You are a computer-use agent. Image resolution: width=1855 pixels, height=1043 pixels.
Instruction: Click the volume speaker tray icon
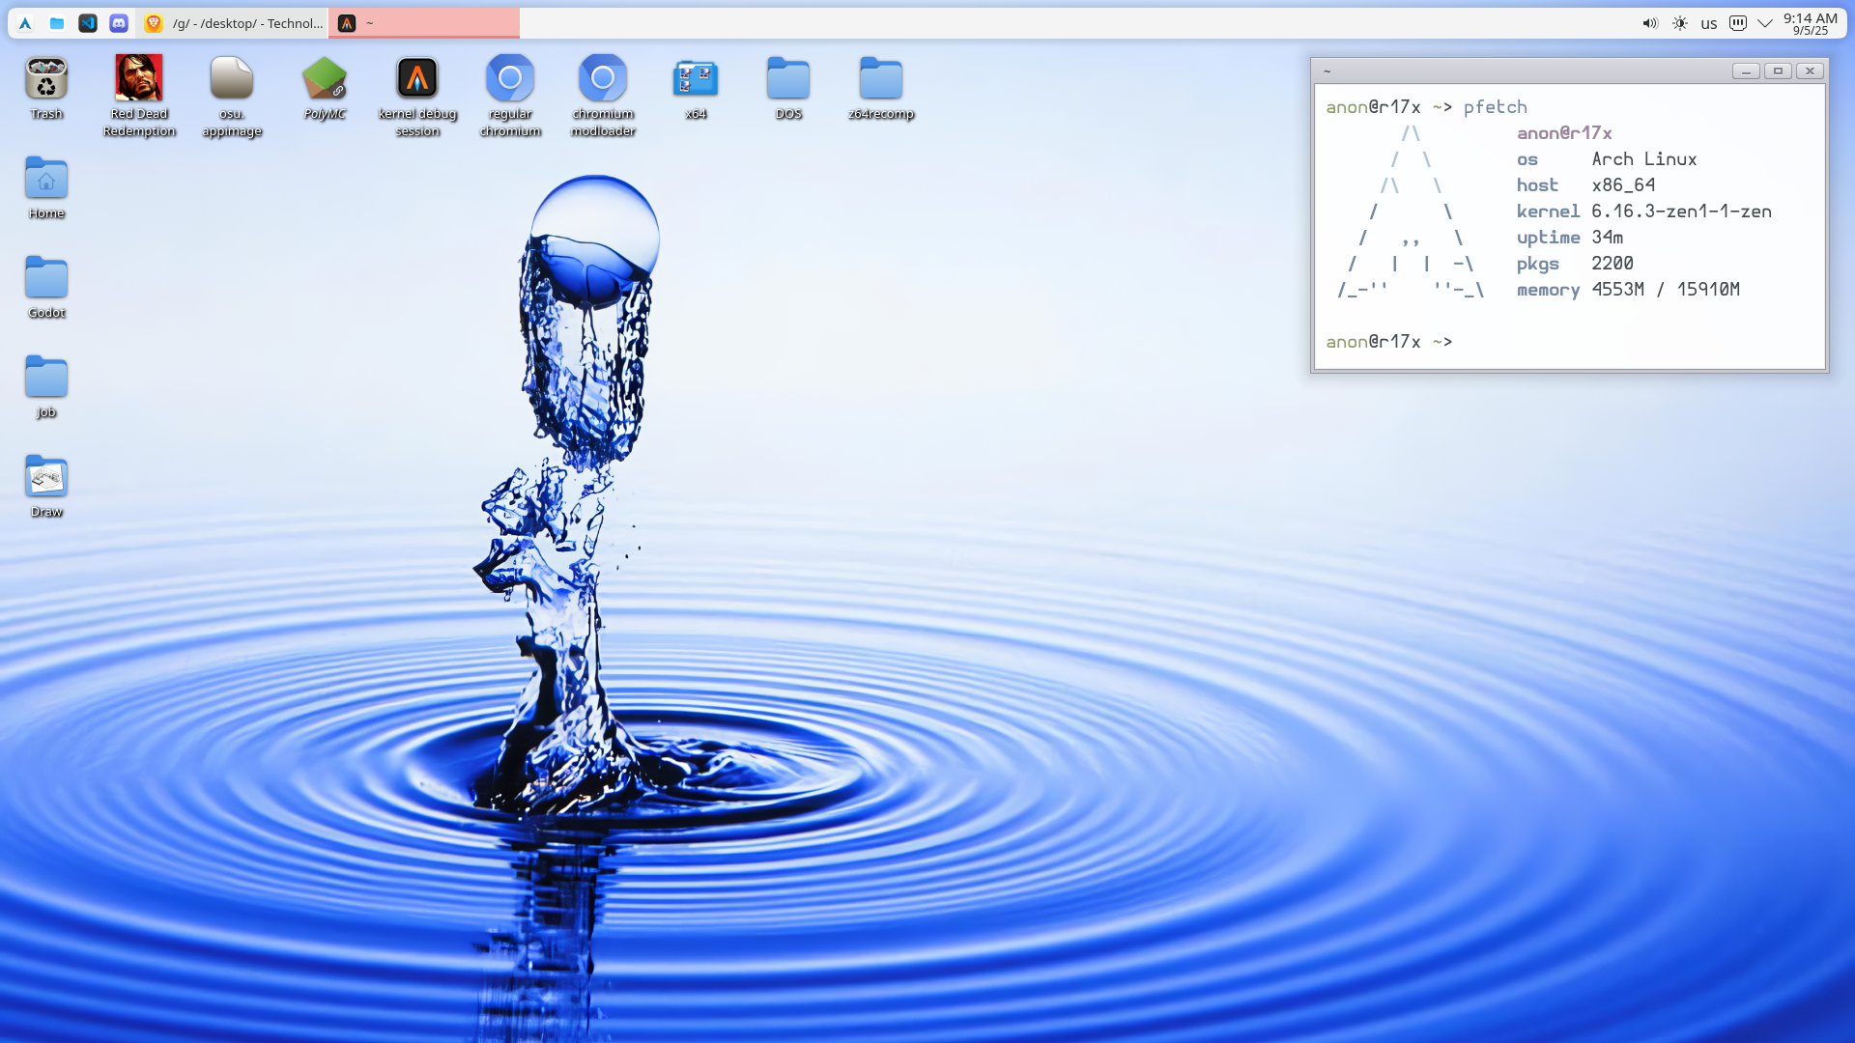(x=1650, y=23)
